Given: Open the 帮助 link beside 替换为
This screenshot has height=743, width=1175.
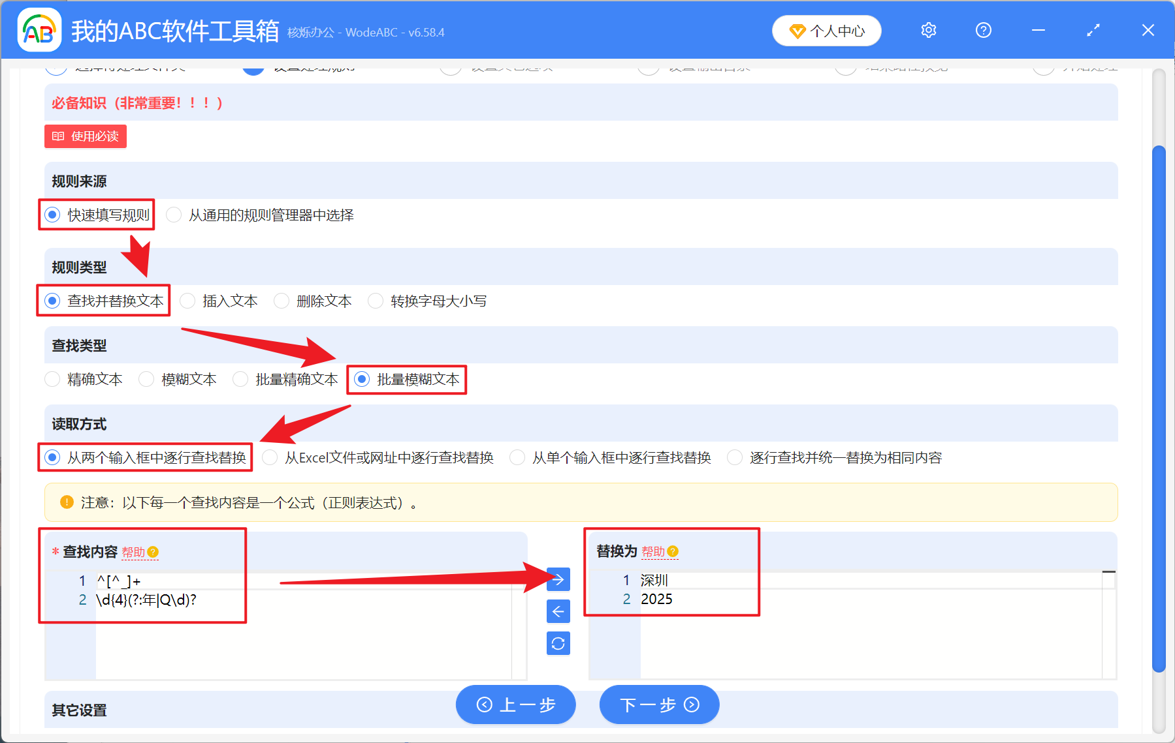Looking at the screenshot, I should [654, 551].
